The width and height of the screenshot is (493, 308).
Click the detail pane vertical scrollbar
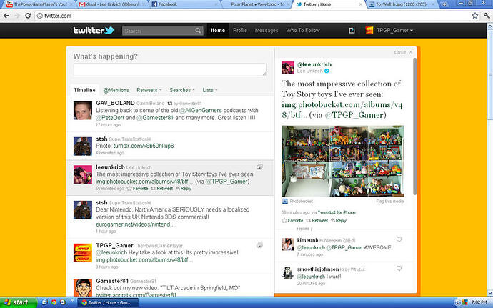(415, 129)
